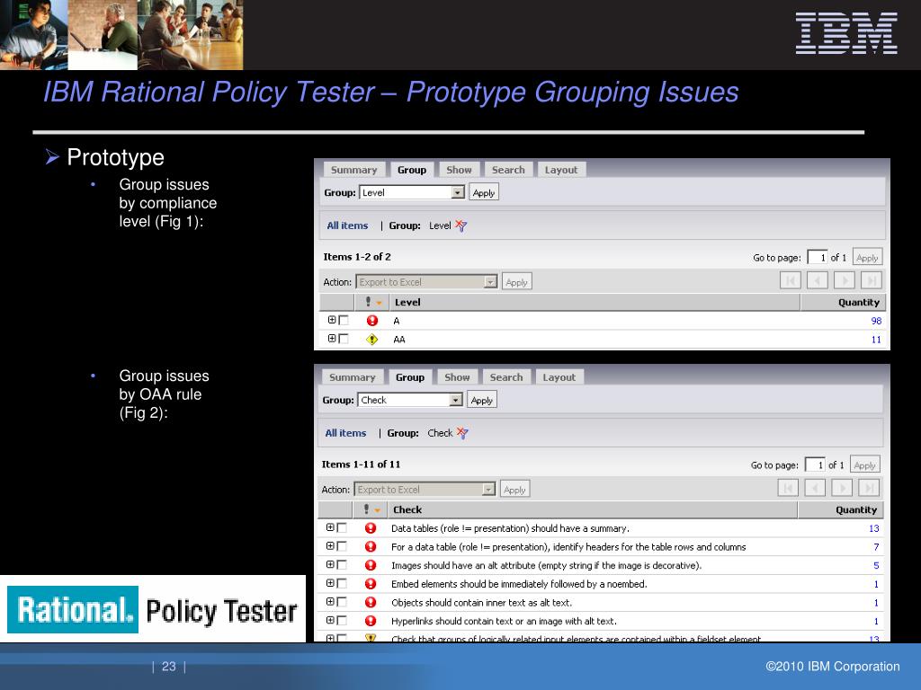Select the checkbox for level A row
The width and height of the screenshot is (921, 690).
(x=344, y=321)
